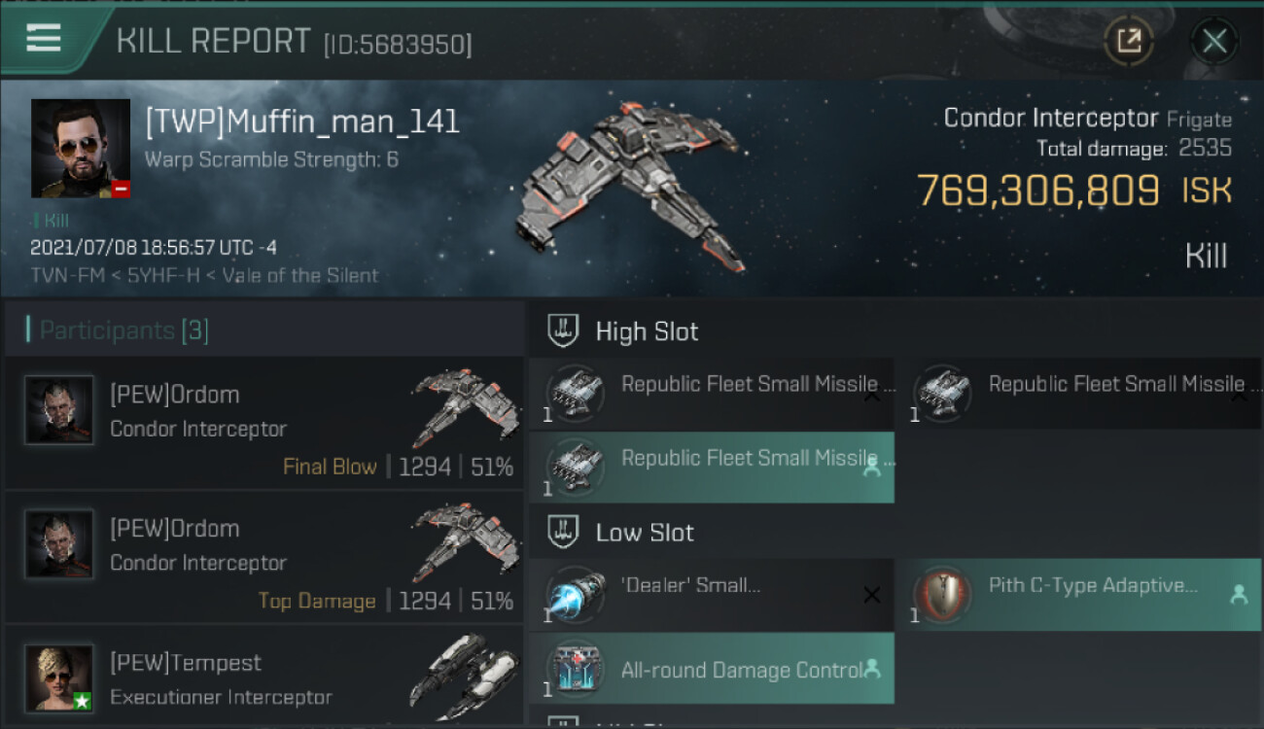
Task: Select the All-round Damage Control icon
Action: click(x=575, y=669)
